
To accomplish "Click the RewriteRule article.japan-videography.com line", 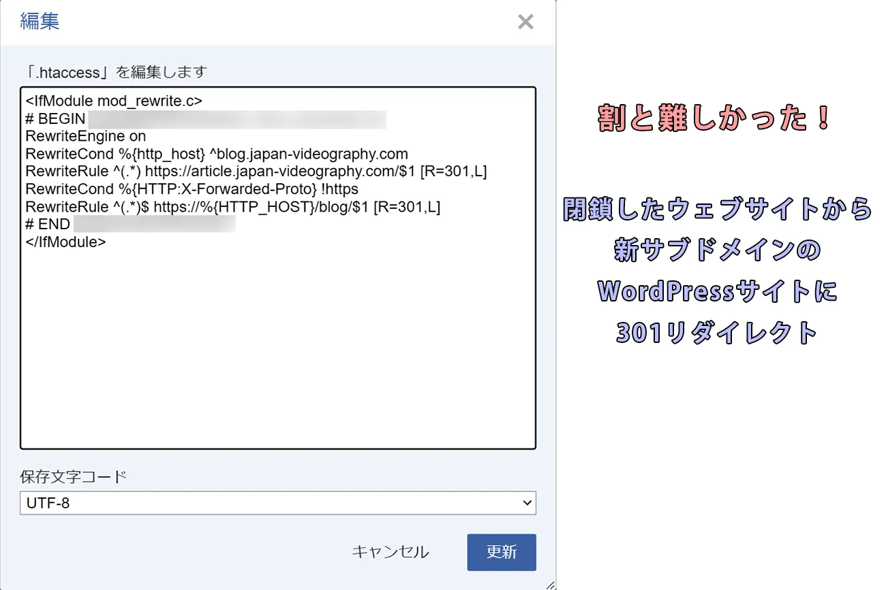I will [x=256, y=171].
